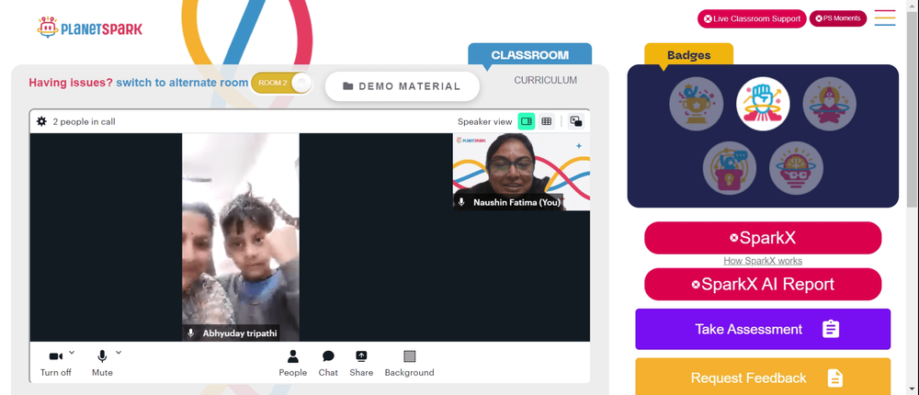Open DEMO MATERIAL folder button
Viewport: 919px width, 395px height.
click(x=403, y=86)
